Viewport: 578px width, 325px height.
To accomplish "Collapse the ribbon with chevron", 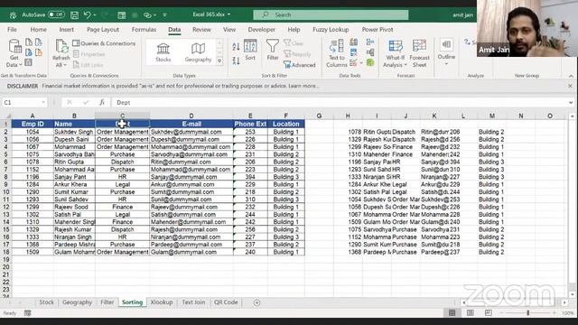I will pos(571,76).
